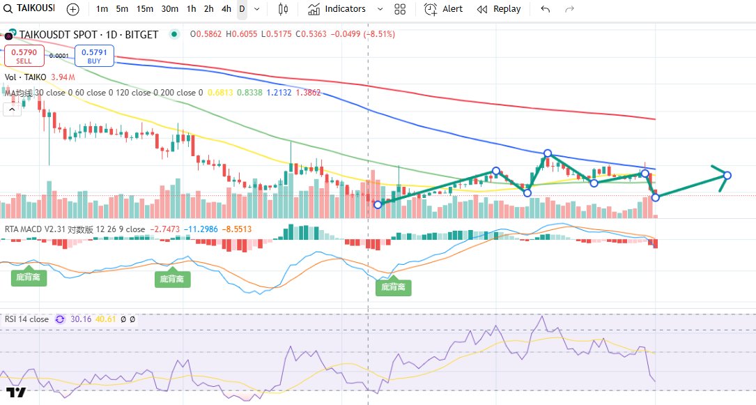The width and height of the screenshot is (756, 405).
Task: Click the D daily timeframe button
Action: point(242,8)
